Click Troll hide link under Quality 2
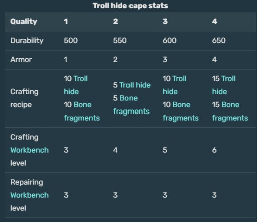This screenshot has width=257, height=222. coord(135,85)
